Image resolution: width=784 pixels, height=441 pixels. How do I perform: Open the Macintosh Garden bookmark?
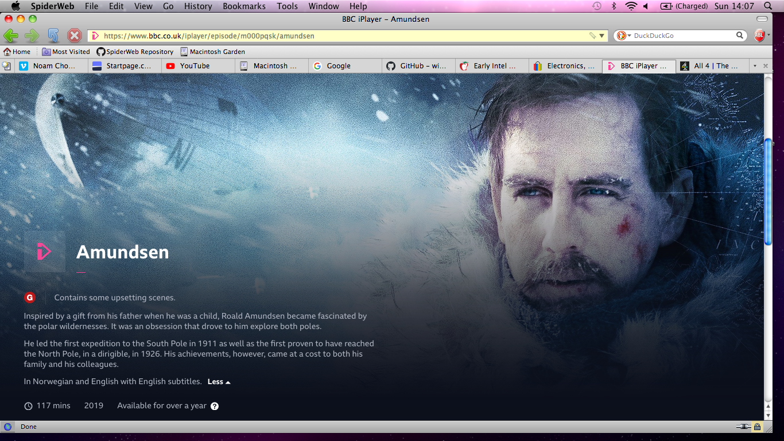(x=212, y=52)
